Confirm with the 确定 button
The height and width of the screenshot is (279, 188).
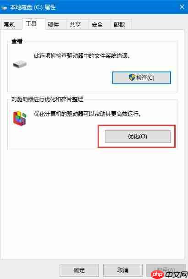[x=79, y=270]
